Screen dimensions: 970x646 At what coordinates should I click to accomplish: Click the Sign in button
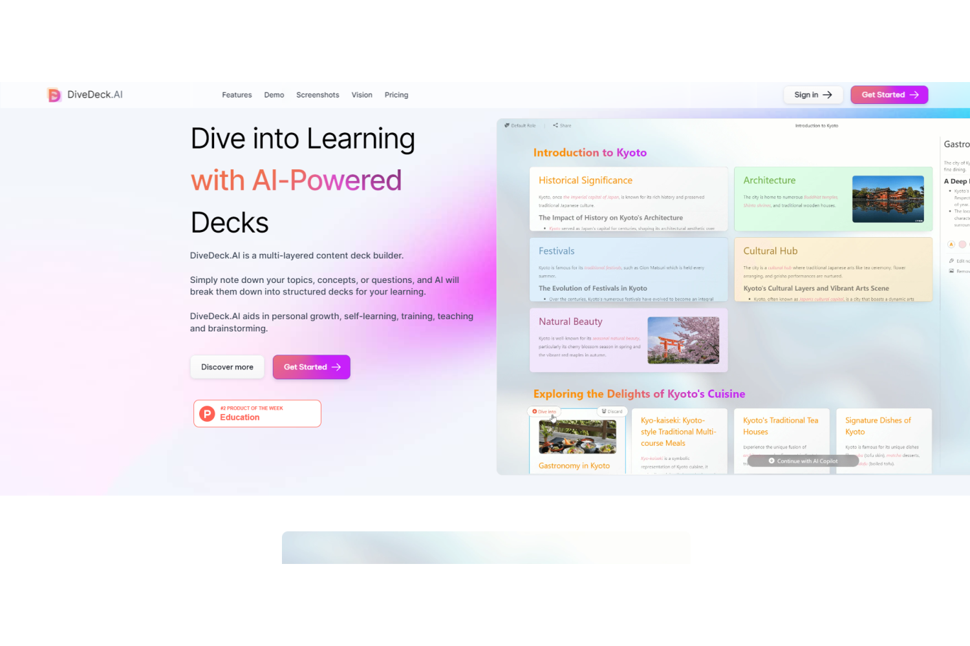(814, 95)
